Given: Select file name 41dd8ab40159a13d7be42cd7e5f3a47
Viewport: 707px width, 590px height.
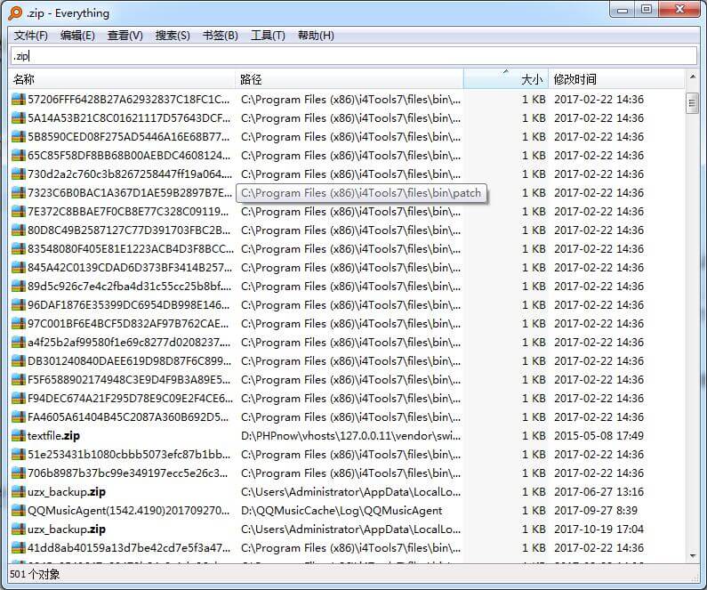Looking at the screenshot, I should pyautogui.click(x=128, y=548).
